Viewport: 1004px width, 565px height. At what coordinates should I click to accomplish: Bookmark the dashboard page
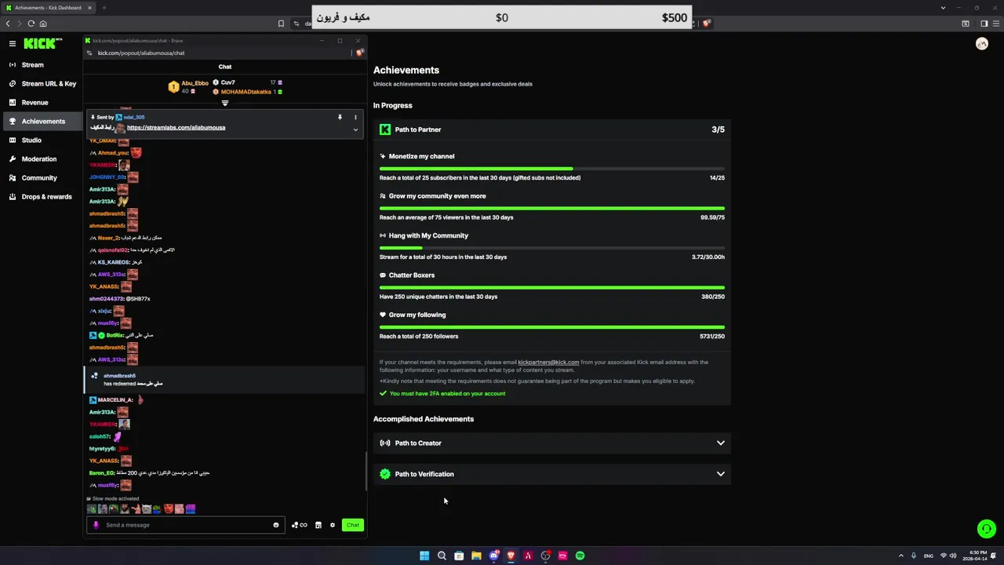pos(281,24)
